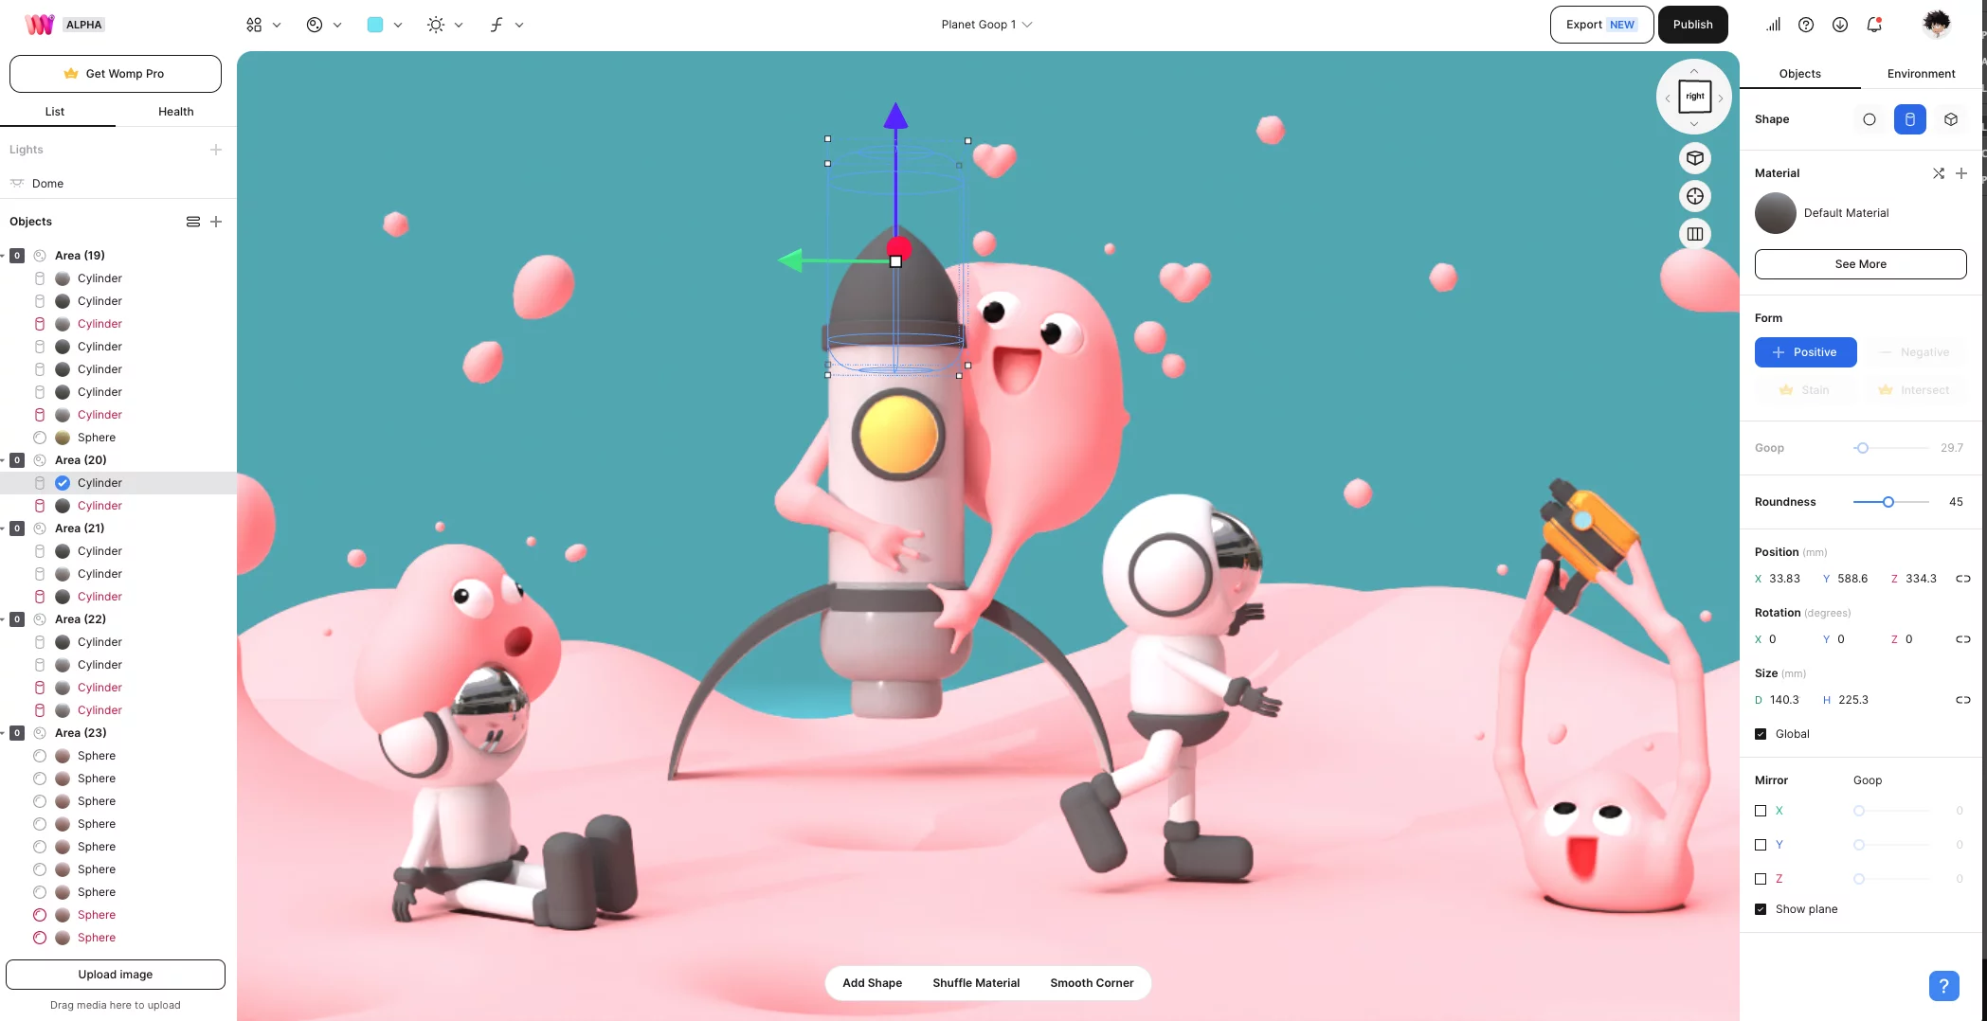Toggle the Global checkbox

[1761, 734]
